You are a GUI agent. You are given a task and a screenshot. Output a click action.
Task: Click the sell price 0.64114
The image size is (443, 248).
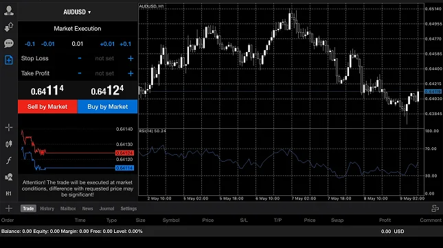click(x=47, y=90)
